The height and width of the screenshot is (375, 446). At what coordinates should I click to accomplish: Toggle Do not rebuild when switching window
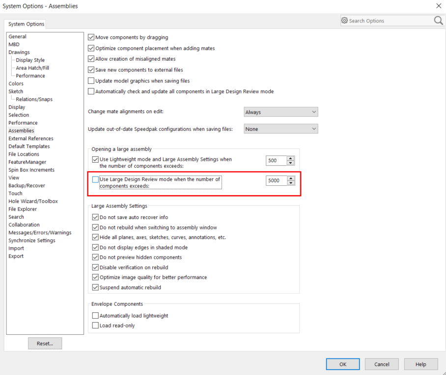click(96, 227)
